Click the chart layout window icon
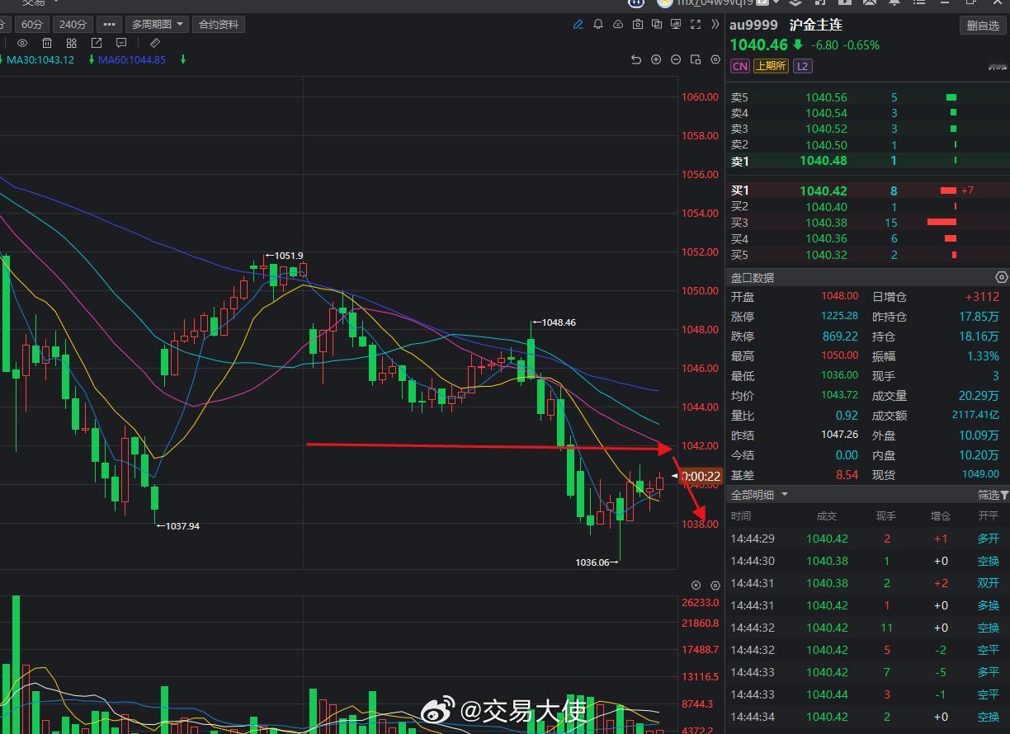This screenshot has width=1010, height=734. tap(696, 59)
